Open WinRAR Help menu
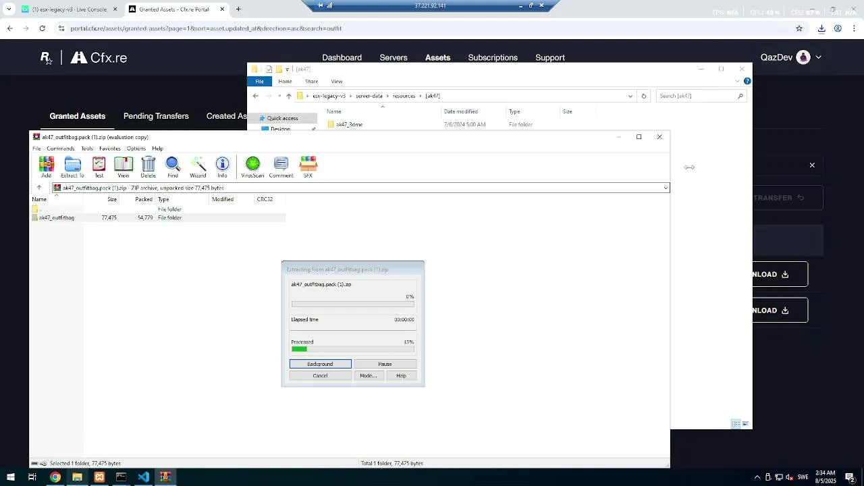The image size is (864, 486). (157, 148)
